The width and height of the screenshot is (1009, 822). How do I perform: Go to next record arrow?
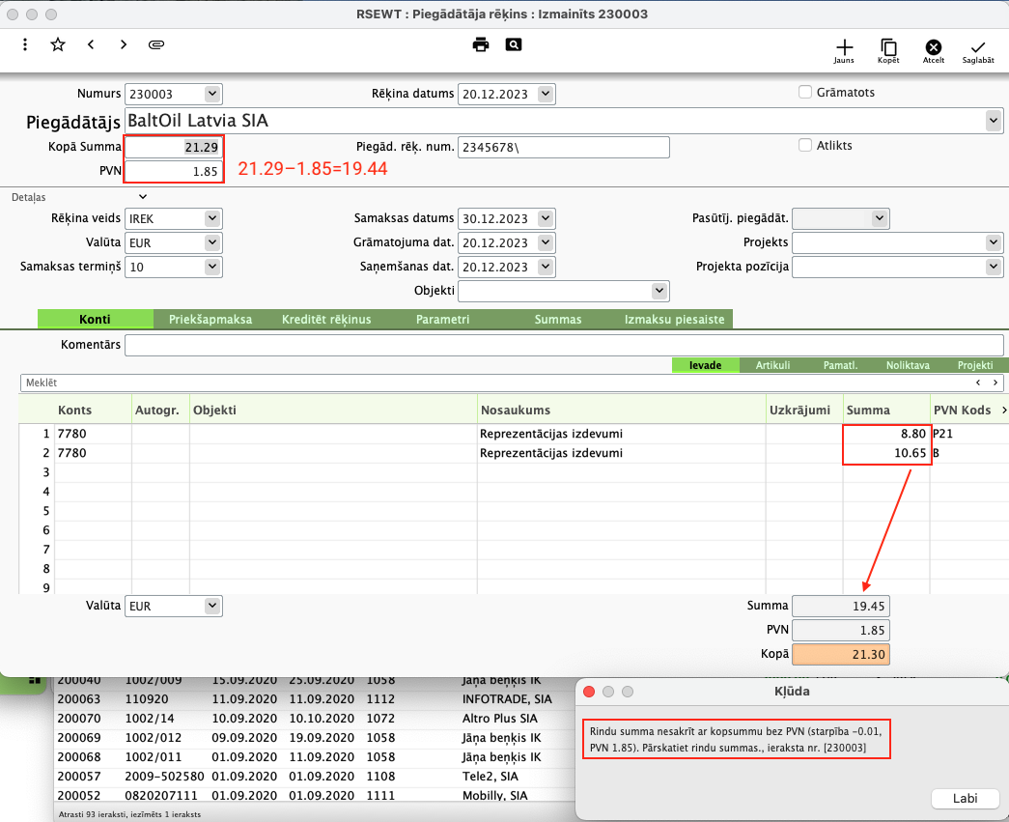124,44
